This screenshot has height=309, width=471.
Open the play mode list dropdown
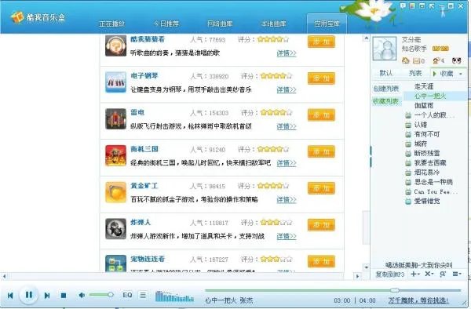457,274
